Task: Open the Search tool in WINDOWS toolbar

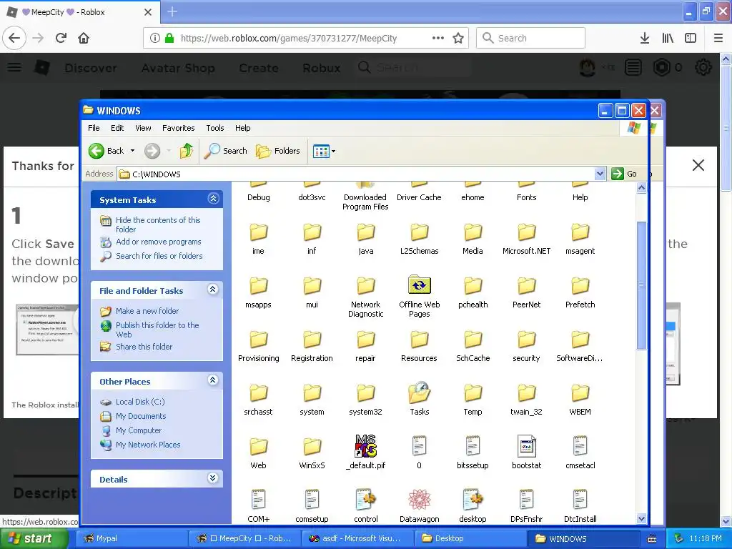Action: point(226,151)
